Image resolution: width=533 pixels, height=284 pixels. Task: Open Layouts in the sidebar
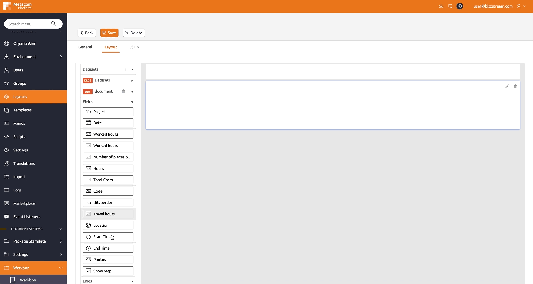33,97
